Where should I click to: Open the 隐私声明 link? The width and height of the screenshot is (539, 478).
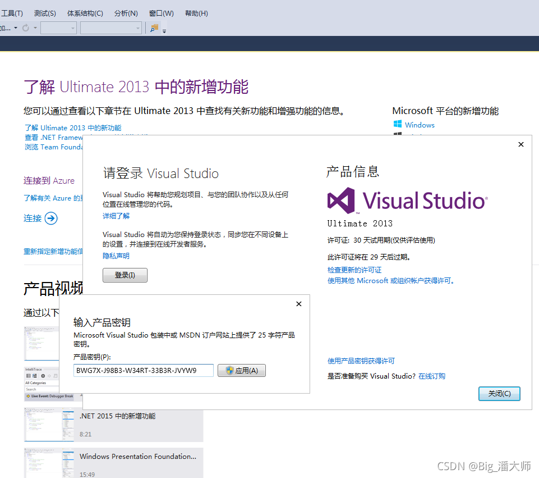click(116, 256)
